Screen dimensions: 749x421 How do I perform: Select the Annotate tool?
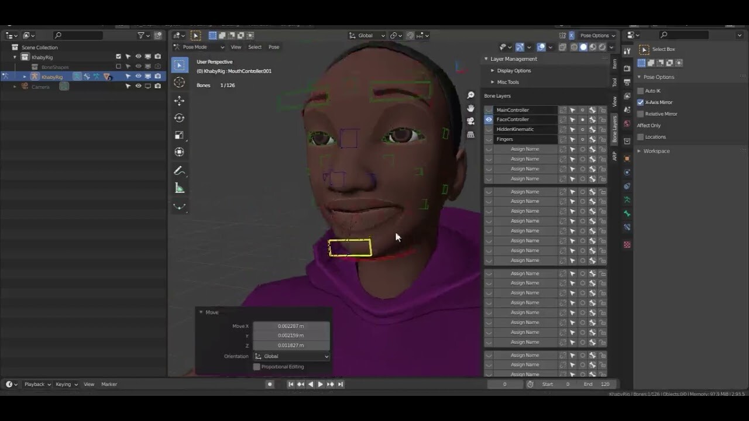[179, 171]
